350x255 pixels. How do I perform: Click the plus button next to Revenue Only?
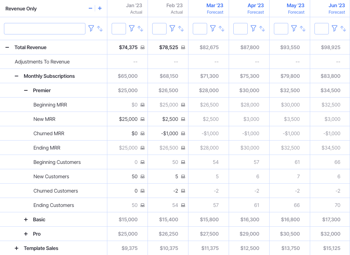click(99, 8)
